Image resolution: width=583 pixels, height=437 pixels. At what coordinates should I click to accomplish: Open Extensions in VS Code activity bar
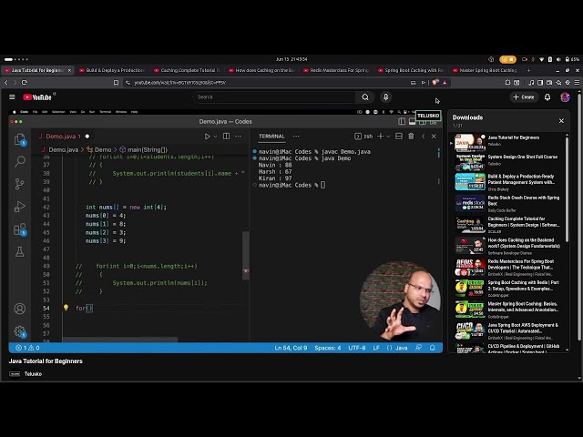click(x=20, y=229)
